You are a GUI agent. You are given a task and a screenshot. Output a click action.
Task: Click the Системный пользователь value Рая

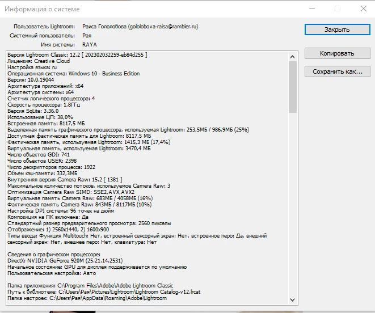(87, 35)
